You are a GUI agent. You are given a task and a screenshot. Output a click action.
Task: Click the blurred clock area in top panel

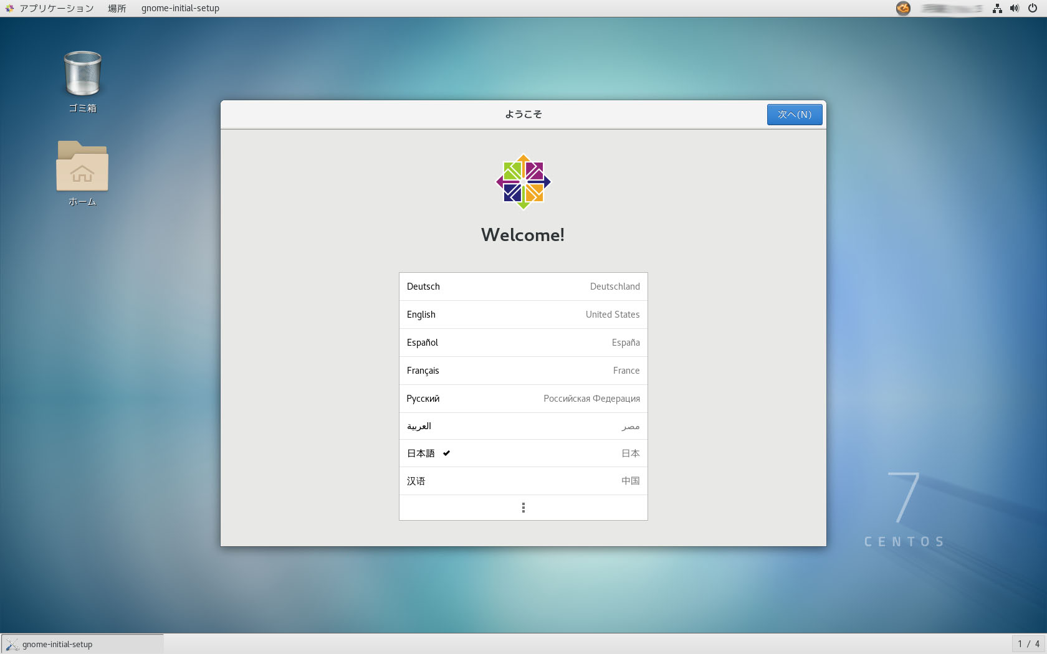tap(952, 8)
